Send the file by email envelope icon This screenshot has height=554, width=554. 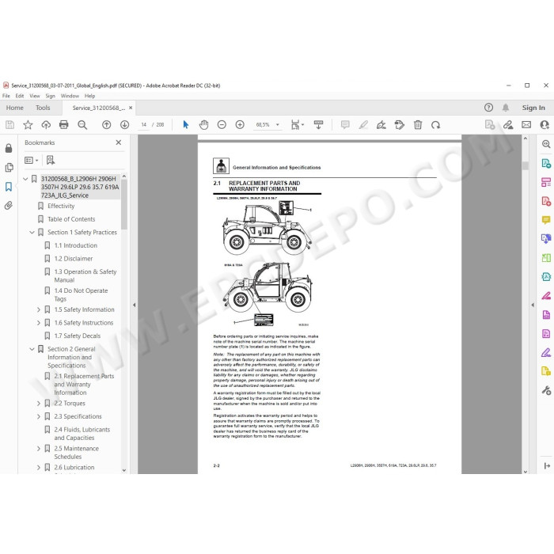point(526,125)
